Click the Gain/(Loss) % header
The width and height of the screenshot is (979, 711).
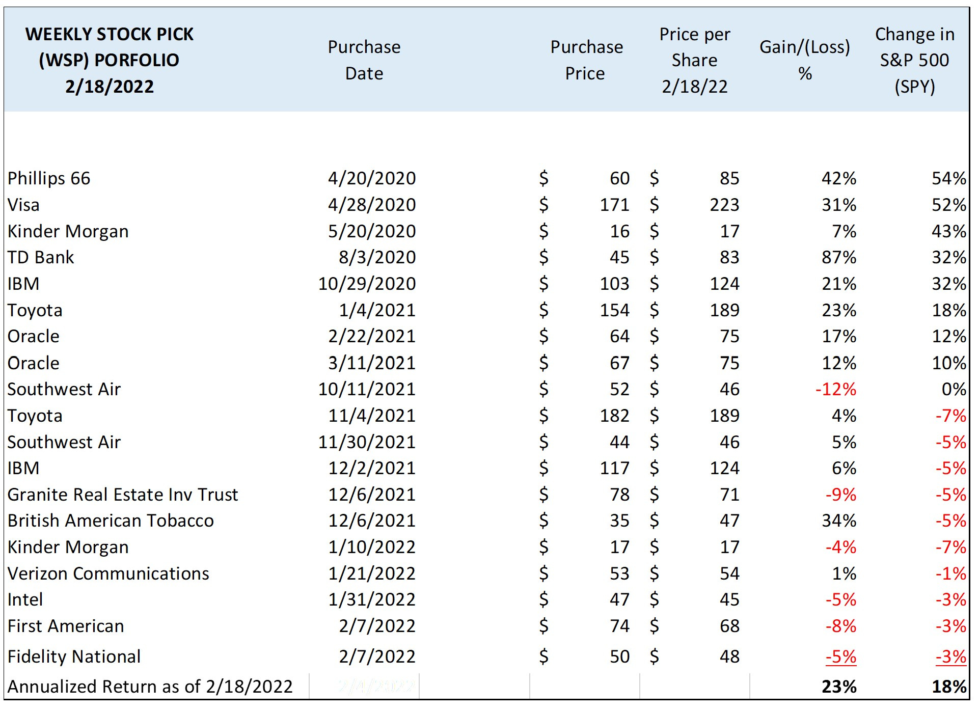coord(805,60)
